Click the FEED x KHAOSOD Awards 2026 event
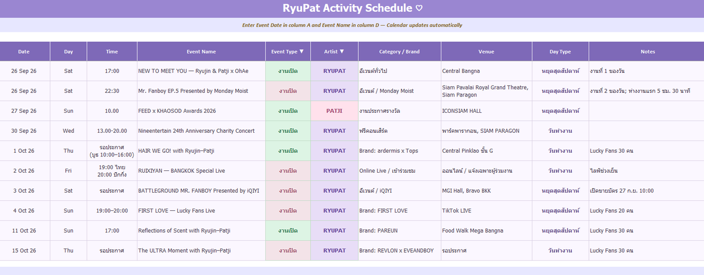Viewport: 704px width, 275px height. pyautogui.click(x=201, y=111)
